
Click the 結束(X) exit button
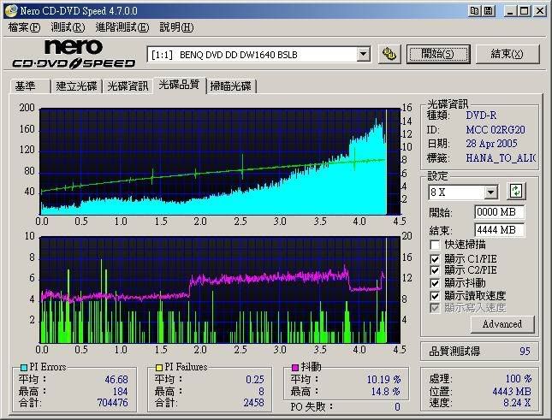click(507, 54)
